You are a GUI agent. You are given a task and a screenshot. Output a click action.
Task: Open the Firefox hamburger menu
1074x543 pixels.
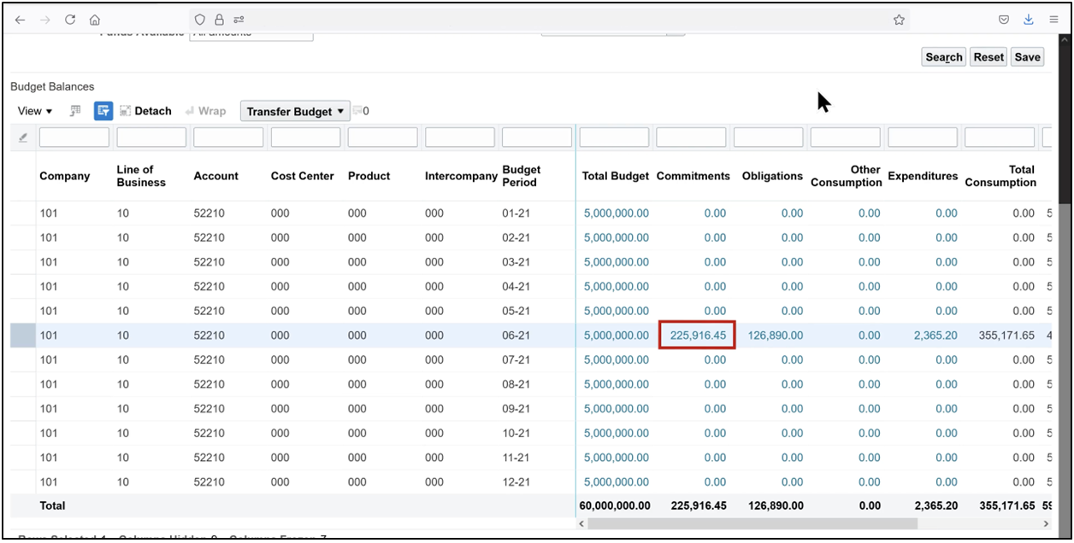(x=1053, y=19)
